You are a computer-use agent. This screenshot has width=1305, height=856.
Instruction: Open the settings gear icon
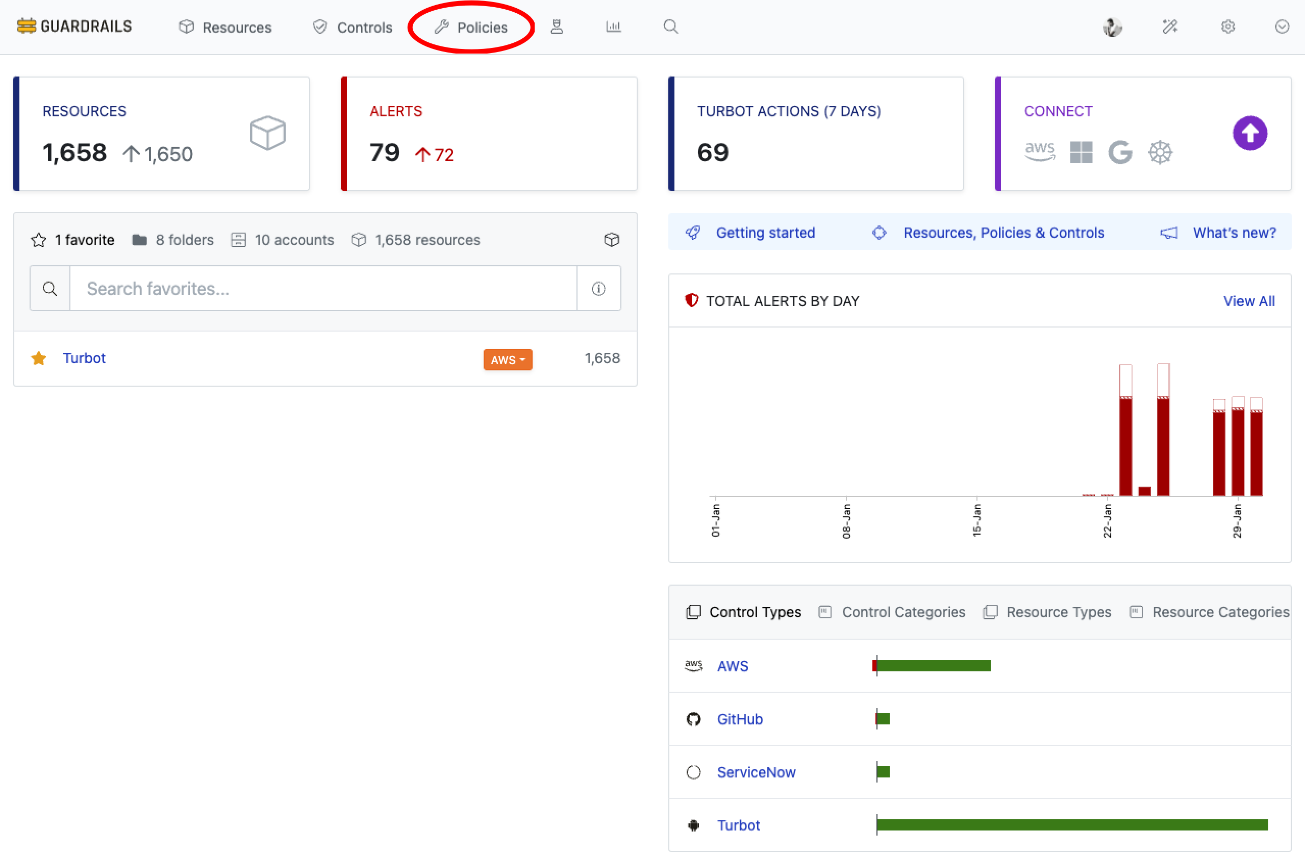click(x=1227, y=27)
